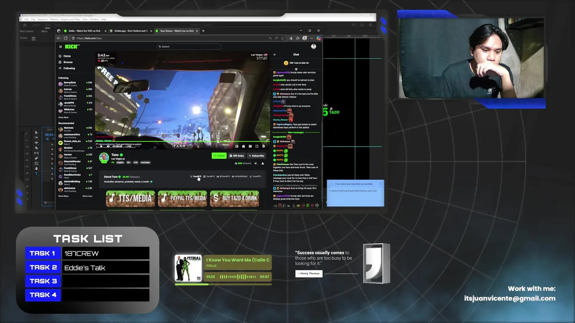Enter fullscreen on the video player

pyautogui.click(x=257, y=146)
